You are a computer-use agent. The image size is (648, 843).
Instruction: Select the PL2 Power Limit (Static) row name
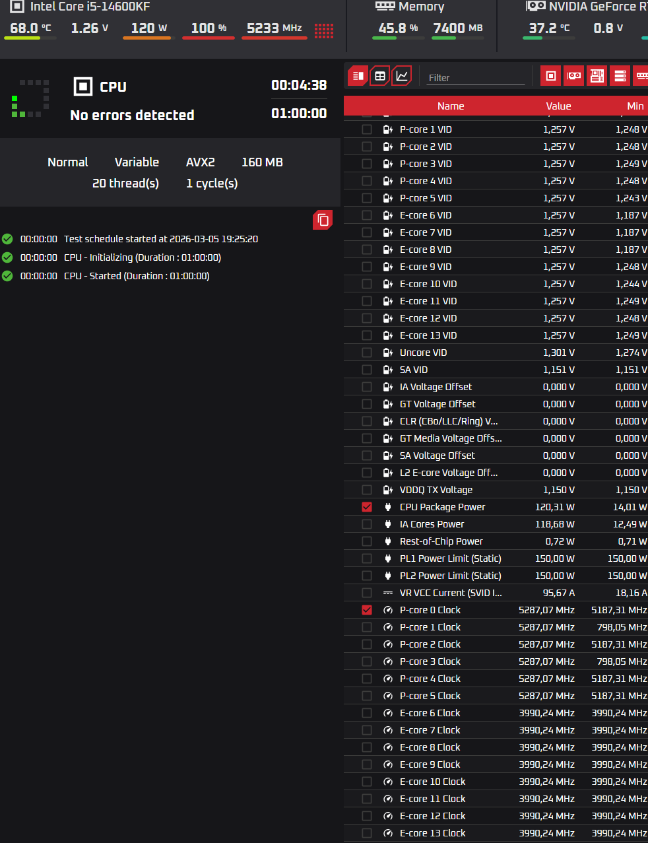pos(451,576)
